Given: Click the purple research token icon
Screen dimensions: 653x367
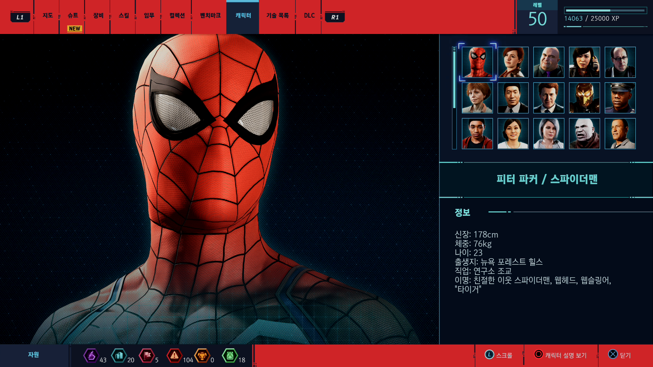Looking at the screenshot, I should tap(91, 355).
